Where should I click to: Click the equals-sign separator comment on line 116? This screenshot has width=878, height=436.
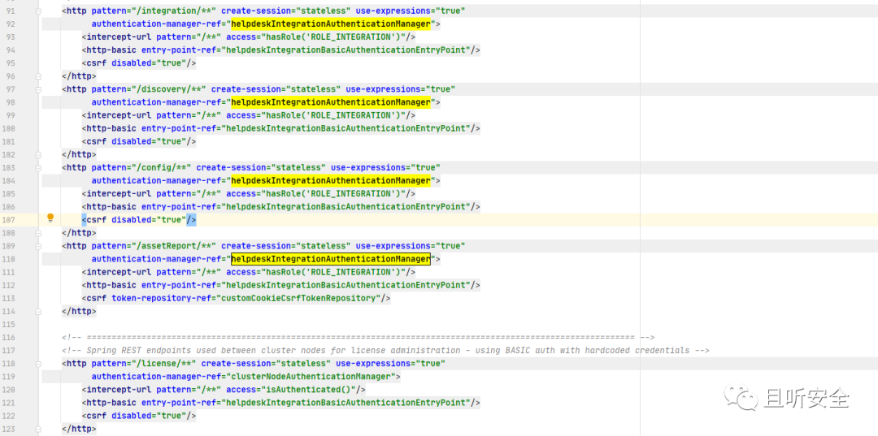click(359, 337)
